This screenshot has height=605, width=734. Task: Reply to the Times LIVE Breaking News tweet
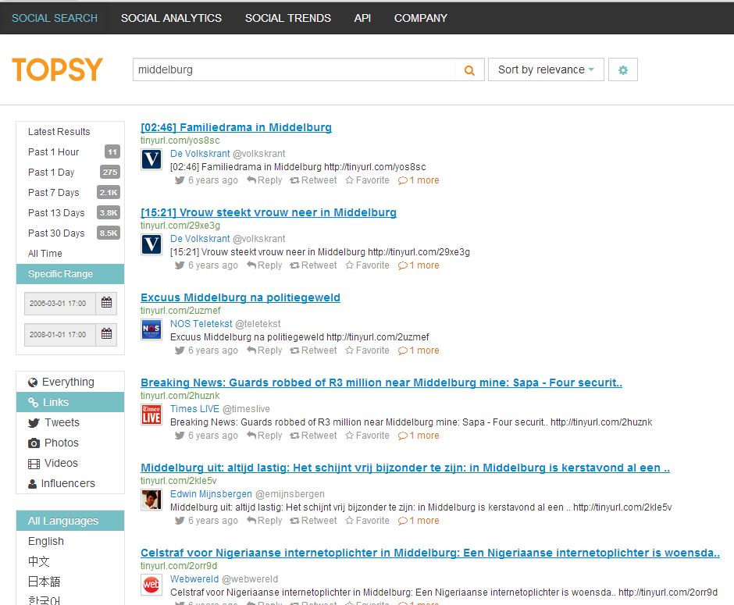click(x=265, y=436)
